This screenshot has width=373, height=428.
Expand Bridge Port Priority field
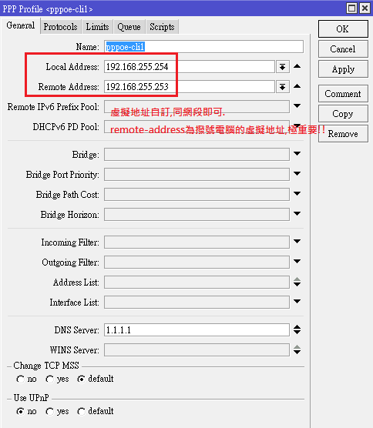pos(297,174)
